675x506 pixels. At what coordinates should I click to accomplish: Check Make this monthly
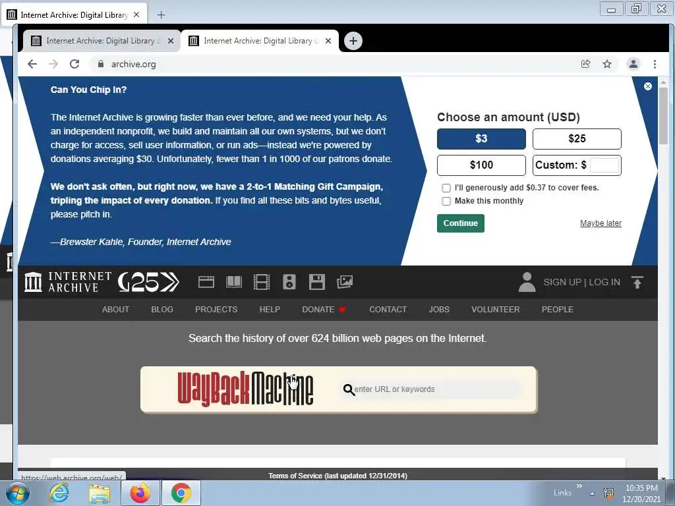point(446,202)
